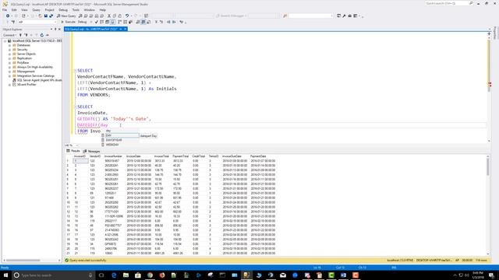Click the Cut scissors icon
This screenshot has width=499, height=280.
[x=109, y=16]
